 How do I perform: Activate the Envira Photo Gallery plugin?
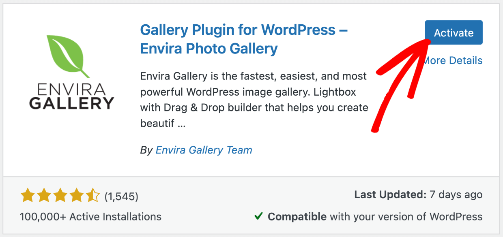(x=454, y=32)
